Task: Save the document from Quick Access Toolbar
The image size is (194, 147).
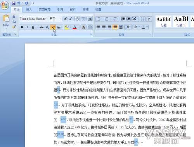Action: 14,3
